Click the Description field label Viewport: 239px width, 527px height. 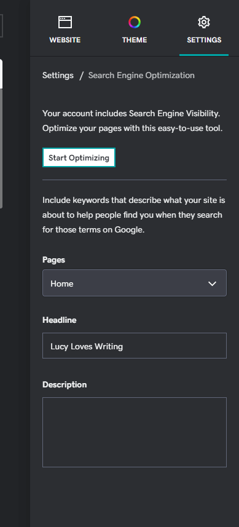65,384
